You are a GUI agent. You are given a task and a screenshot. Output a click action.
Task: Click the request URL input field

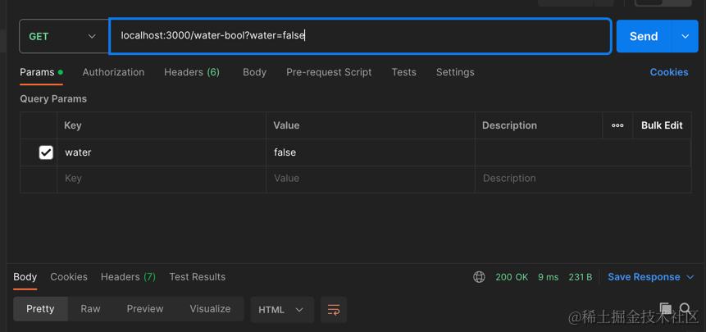tap(361, 36)
